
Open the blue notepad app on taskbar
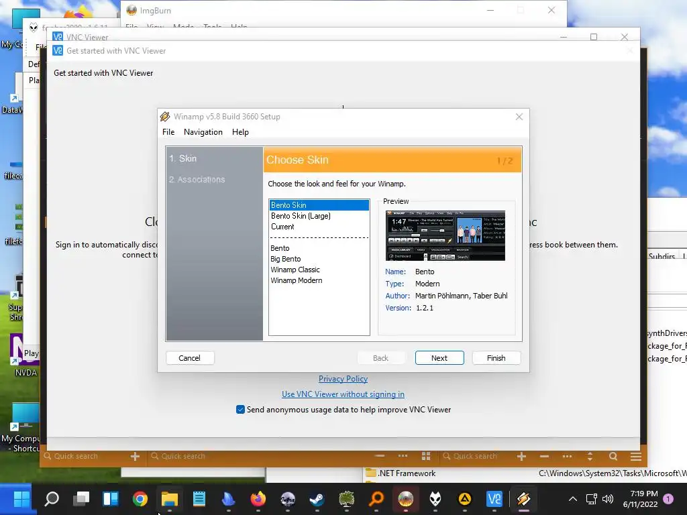[x=199, y=498]
